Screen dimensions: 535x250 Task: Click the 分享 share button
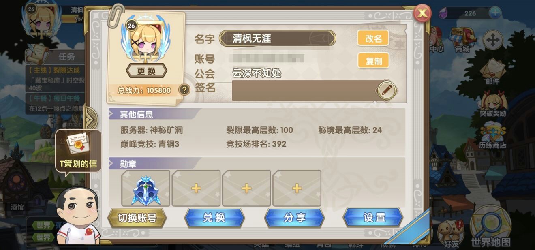[x=295, y=218]
